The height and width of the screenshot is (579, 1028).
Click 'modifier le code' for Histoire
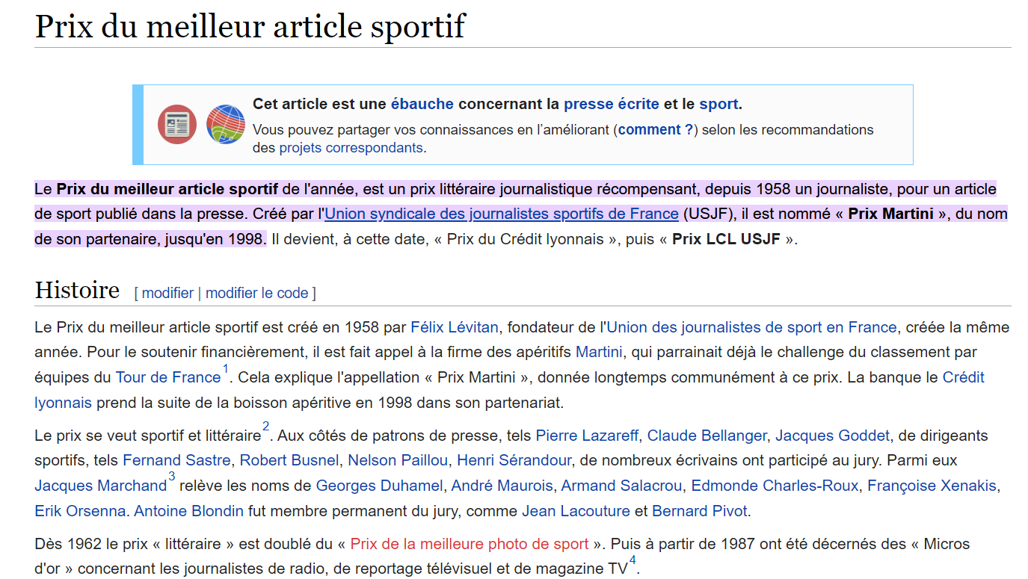click(256, 293)
